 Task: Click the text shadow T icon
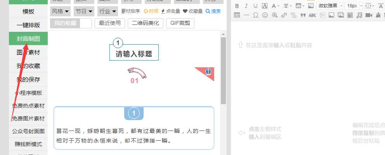point(286,6)
